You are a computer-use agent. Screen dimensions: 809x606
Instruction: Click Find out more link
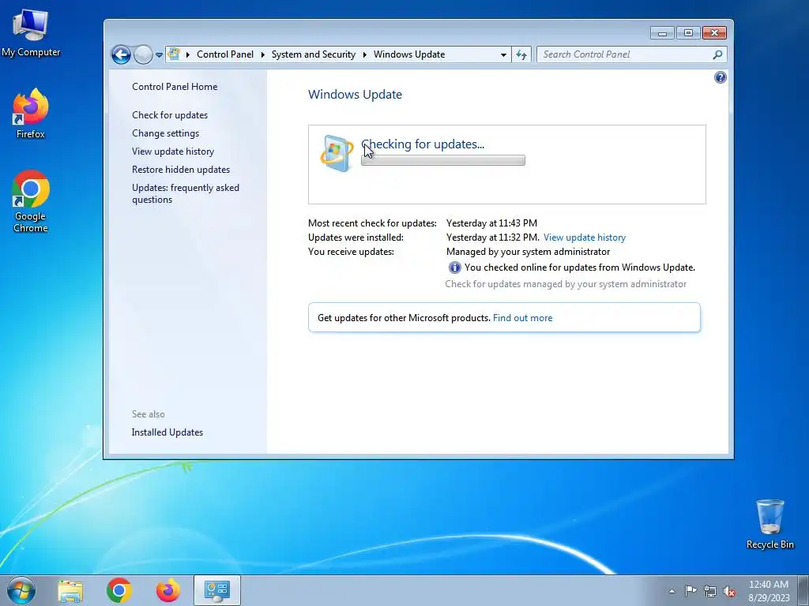point(522,318)
